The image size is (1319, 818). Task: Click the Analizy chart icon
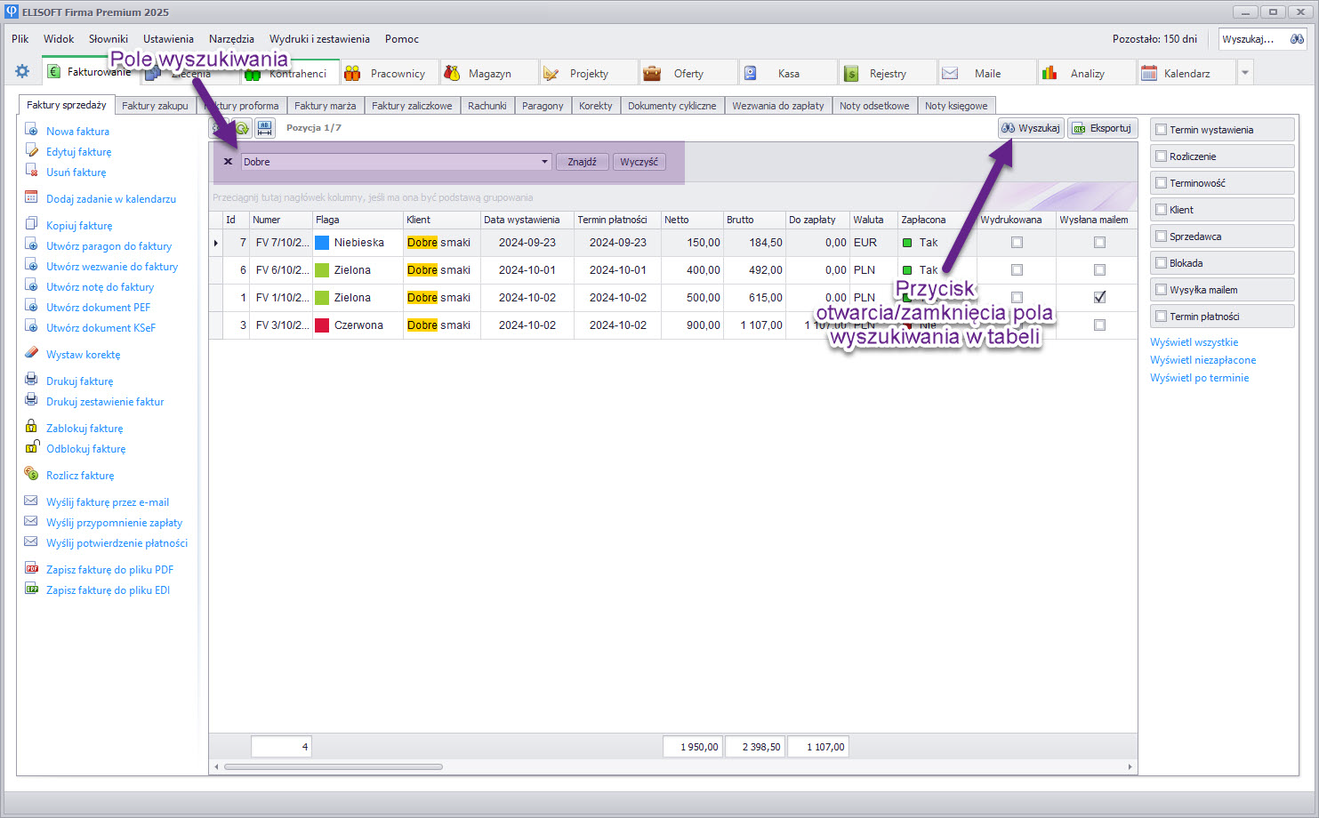coord(1050,73)
